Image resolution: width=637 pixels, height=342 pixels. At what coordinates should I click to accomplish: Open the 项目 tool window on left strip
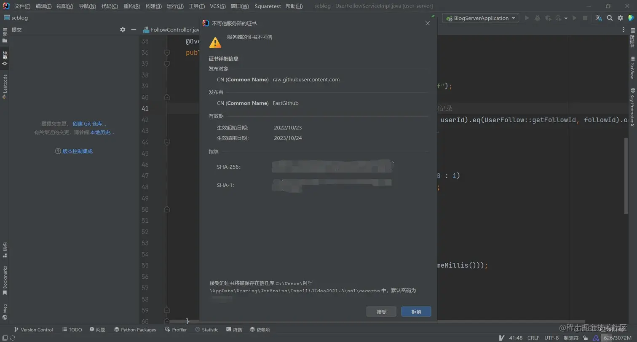pyautogui.click(x=5, y=36)
